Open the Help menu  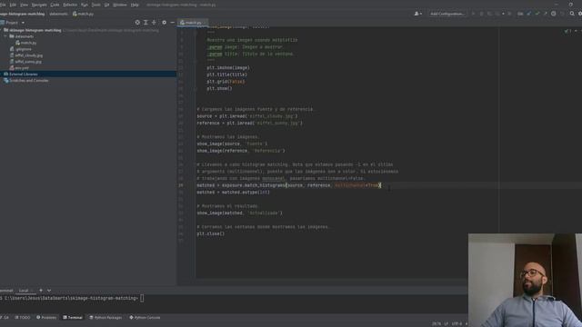tap(135, 5)
